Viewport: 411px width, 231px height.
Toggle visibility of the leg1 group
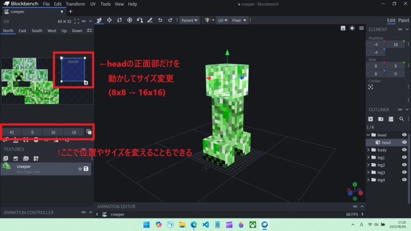tap(404, 157)
